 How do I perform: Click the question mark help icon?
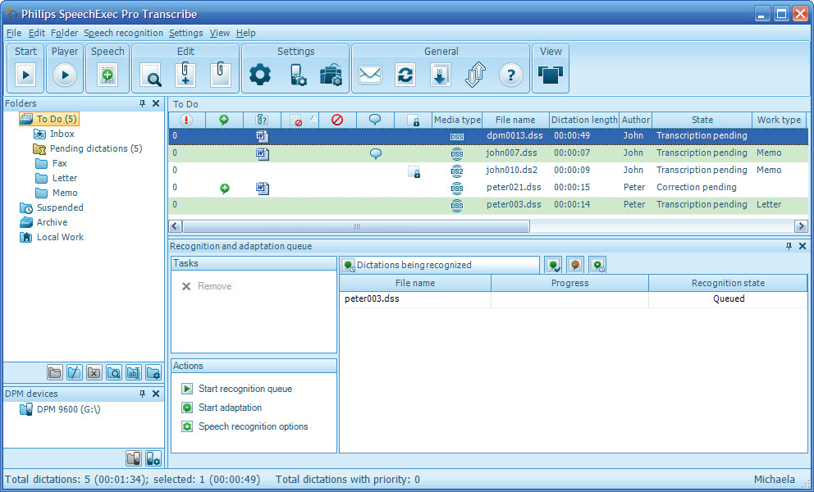(511, 75)
